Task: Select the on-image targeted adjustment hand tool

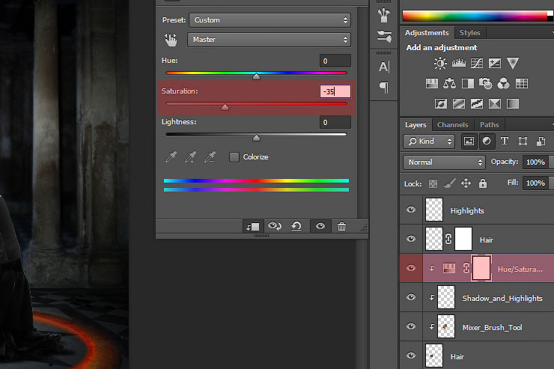Action: click(x=171, y=40)
